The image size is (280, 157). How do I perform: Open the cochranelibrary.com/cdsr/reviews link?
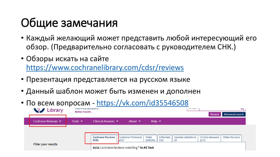(x=105, y=68)
